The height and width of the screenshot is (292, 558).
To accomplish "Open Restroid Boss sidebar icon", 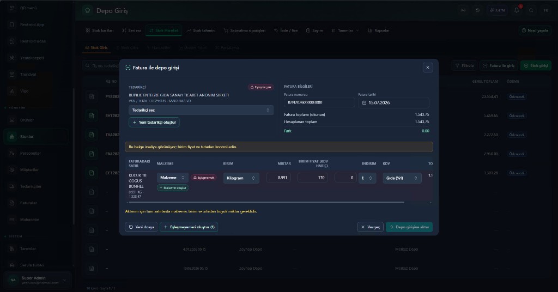I will (12, 41).
